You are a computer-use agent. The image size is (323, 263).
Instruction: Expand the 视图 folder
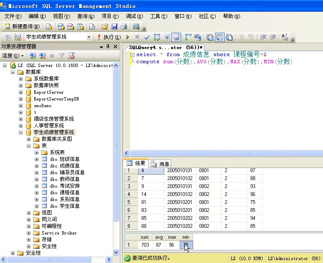coord(28,213)
